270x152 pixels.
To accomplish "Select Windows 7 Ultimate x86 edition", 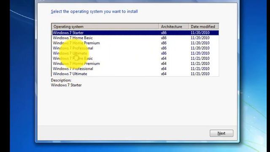I will click(135, 53).
